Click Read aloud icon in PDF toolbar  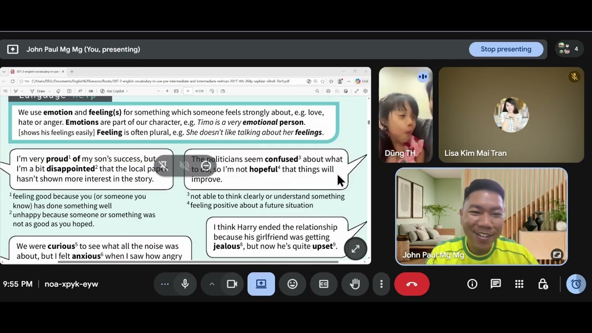click(x=80, y=91)
